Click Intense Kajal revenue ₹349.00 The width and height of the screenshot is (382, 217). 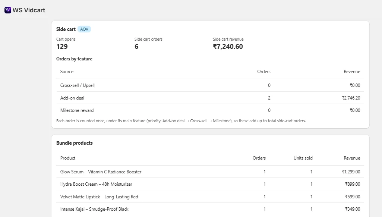[353, 209]
